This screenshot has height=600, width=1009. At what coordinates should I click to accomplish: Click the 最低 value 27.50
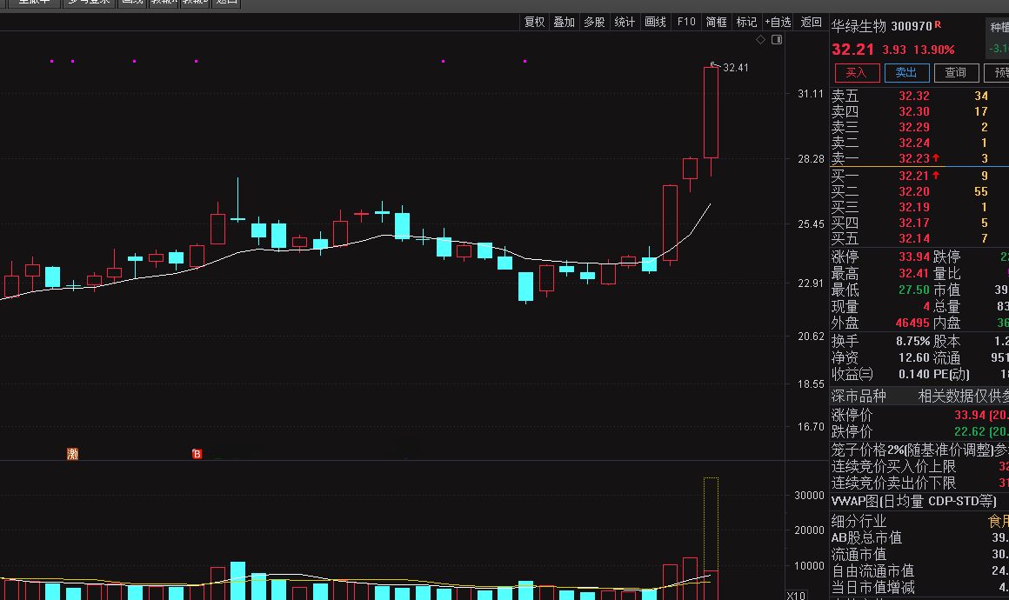click(914, 290)
